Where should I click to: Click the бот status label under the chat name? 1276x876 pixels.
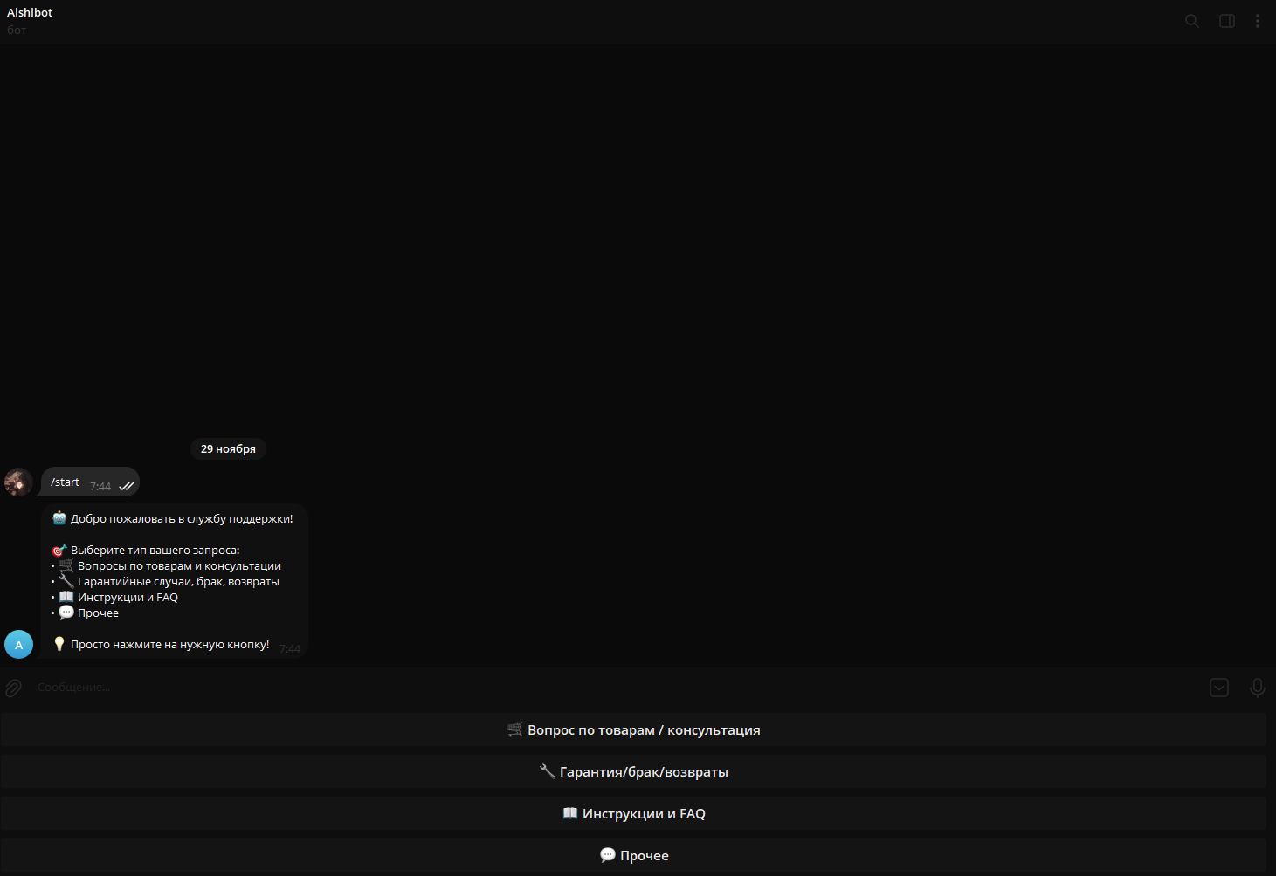click(17, 31)
